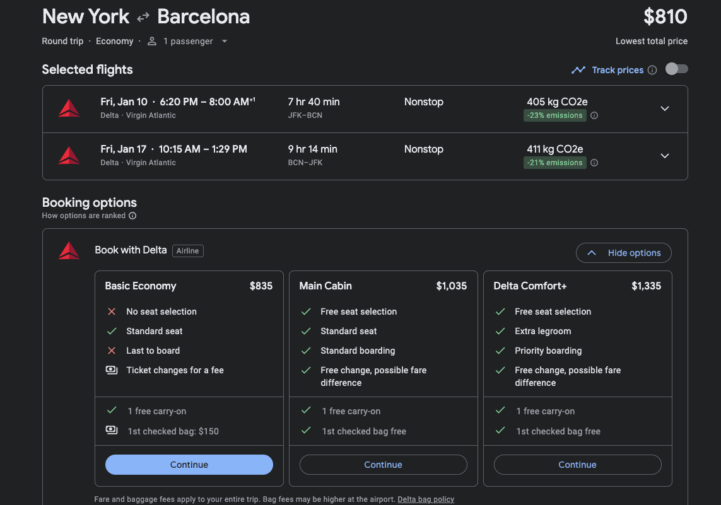
Task: Click checkmark beside Basic Economy Standard seat
Action: [111, 331]
